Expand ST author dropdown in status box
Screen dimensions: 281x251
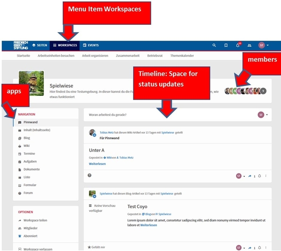pos(263,115)
